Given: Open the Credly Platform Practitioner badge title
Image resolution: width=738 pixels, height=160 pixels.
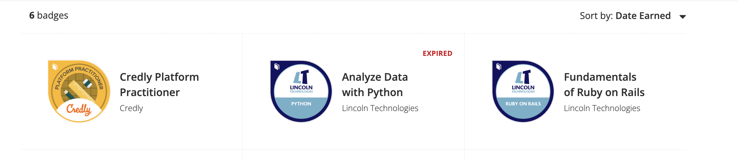Looking at the screenshot, I should [159, 85].
